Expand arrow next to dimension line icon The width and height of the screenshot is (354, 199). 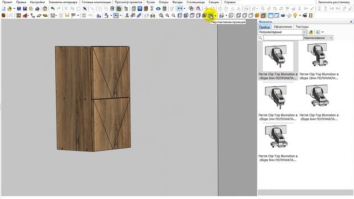pyautogui.click(x=184, y=9)
